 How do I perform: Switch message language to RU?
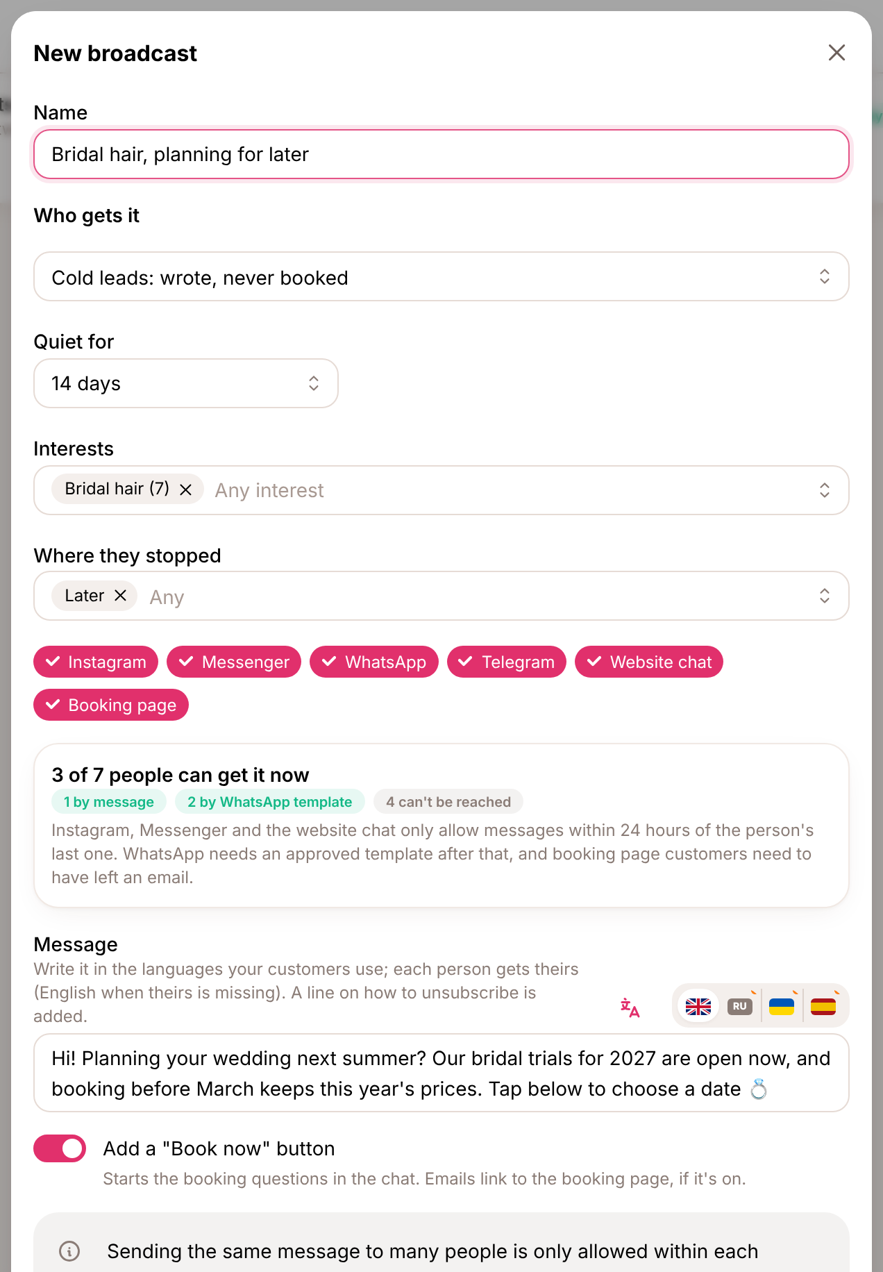coord(740,1006)
